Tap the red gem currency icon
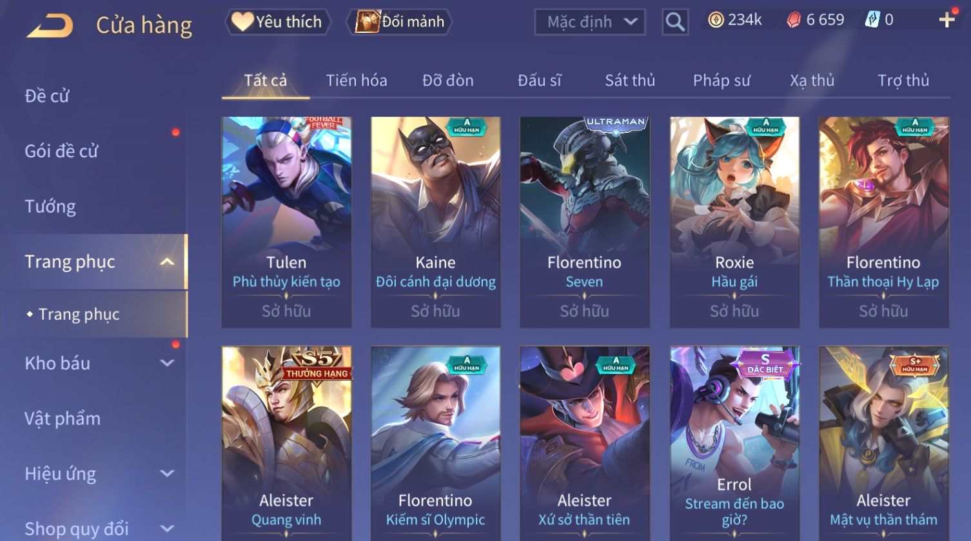This screenshot has height=541, width=971. (793, 21)
